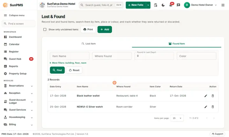Expand More filters: building, floor, room

(68, 63)
